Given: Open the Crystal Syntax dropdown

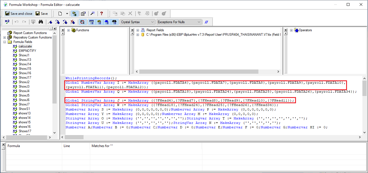Looking at the screenshot, I should click(x=137, y=22).
